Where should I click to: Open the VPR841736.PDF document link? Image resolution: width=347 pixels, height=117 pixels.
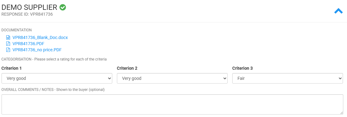coord(28,44)
